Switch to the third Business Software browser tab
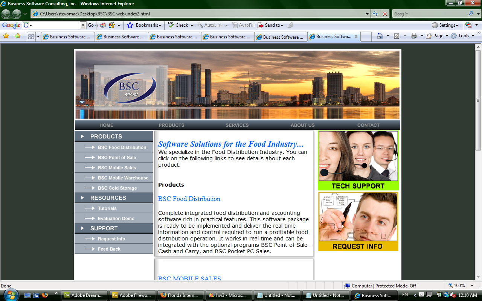 coord(174,37)
